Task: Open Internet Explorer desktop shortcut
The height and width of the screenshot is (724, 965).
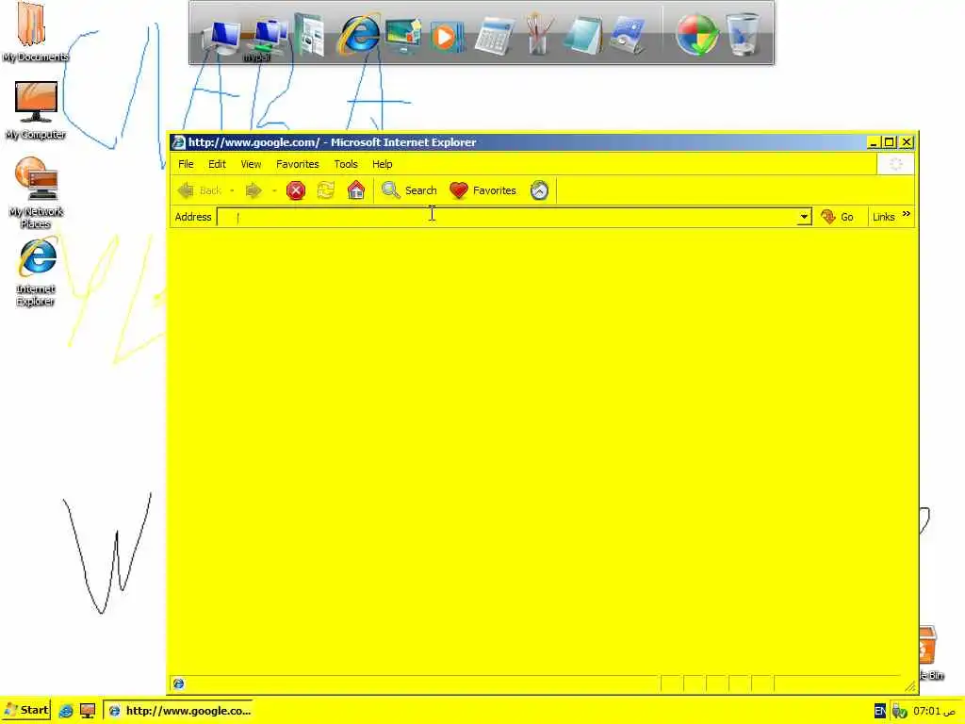Action: [x=36, y=271]
